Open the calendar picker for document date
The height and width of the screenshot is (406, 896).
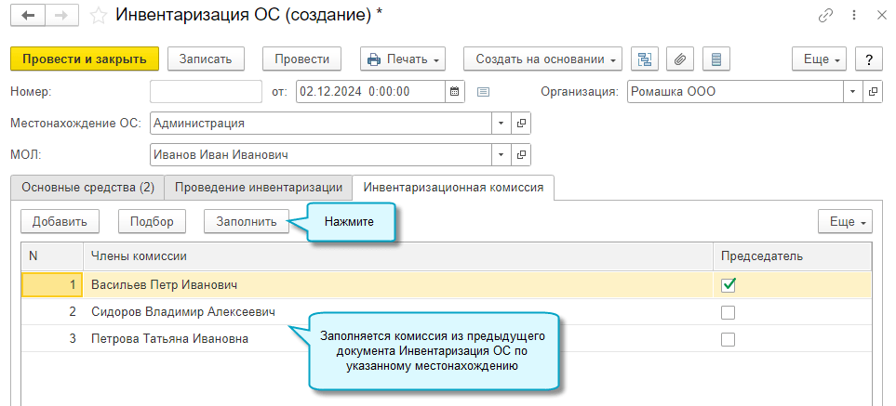(x=455, y=91)
